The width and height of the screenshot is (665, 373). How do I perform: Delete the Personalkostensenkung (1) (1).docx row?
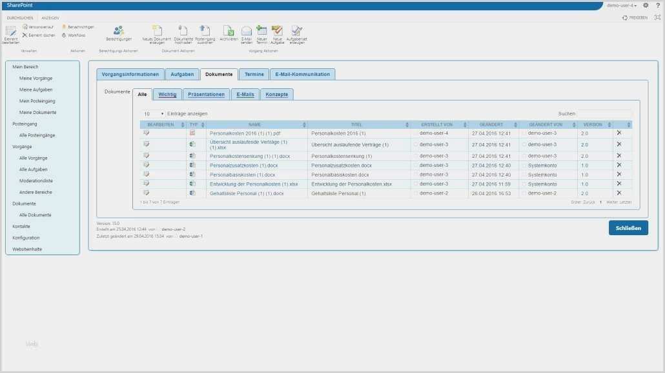tap(619, 156)
